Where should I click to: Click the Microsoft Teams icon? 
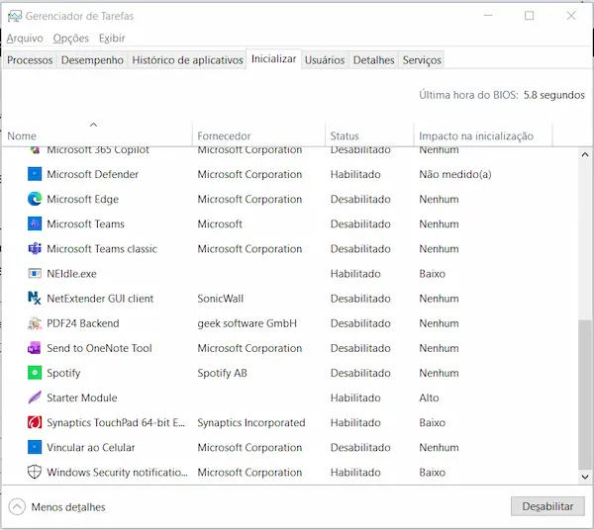35,223
